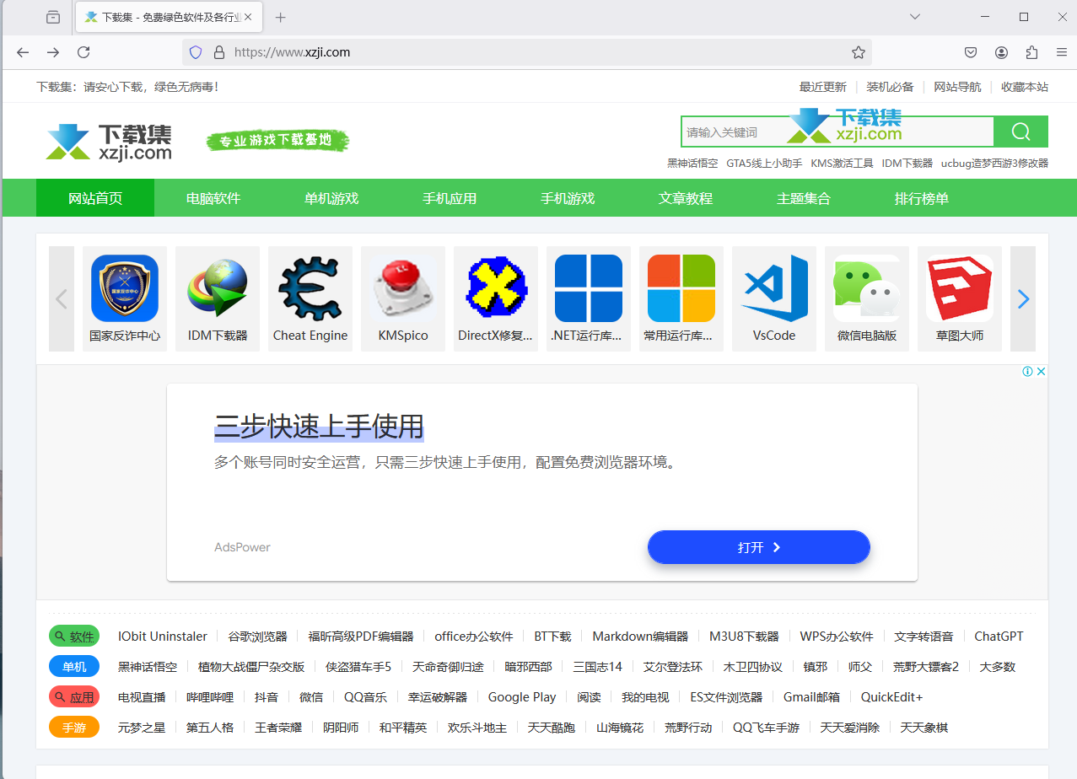
Task: Open the KMSpico red button icon
Action: pos(403,288)
